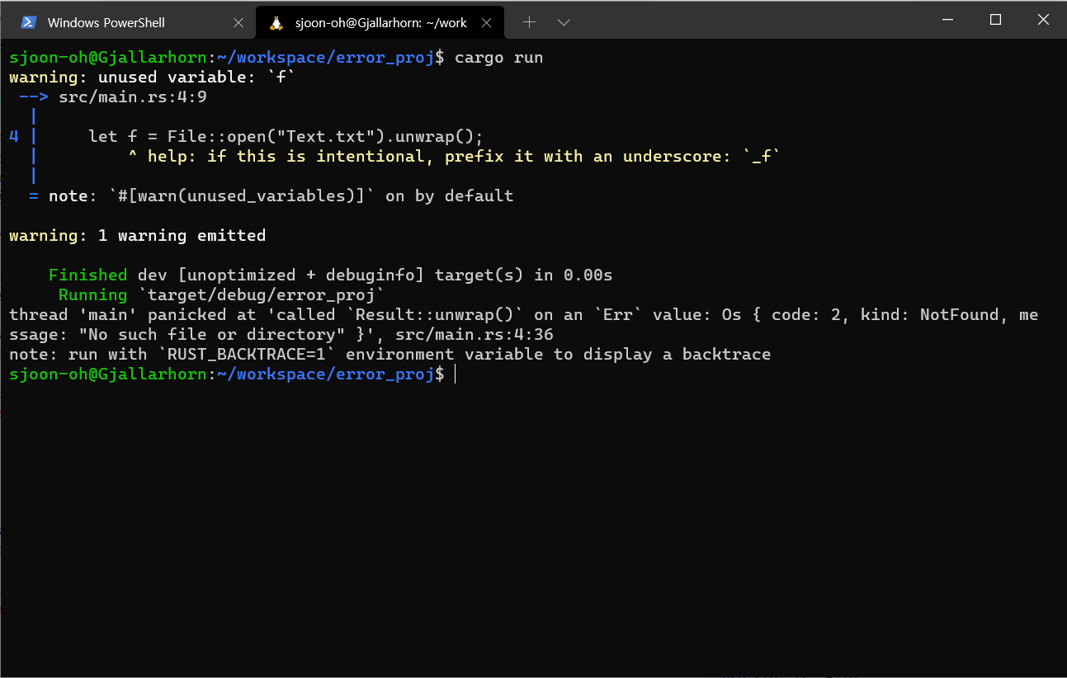Image resolution: width=1067 pixels, height=678 pixels.
Task: Click 'warning: unused variable: `f`' line
Action: click(152, 78)
